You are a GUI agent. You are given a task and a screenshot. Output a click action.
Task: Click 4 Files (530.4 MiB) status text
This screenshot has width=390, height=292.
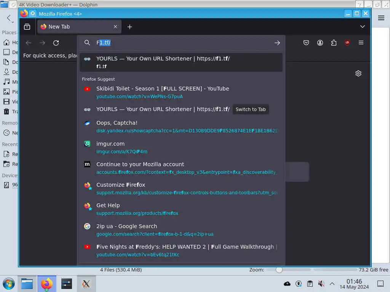[121, 270]
